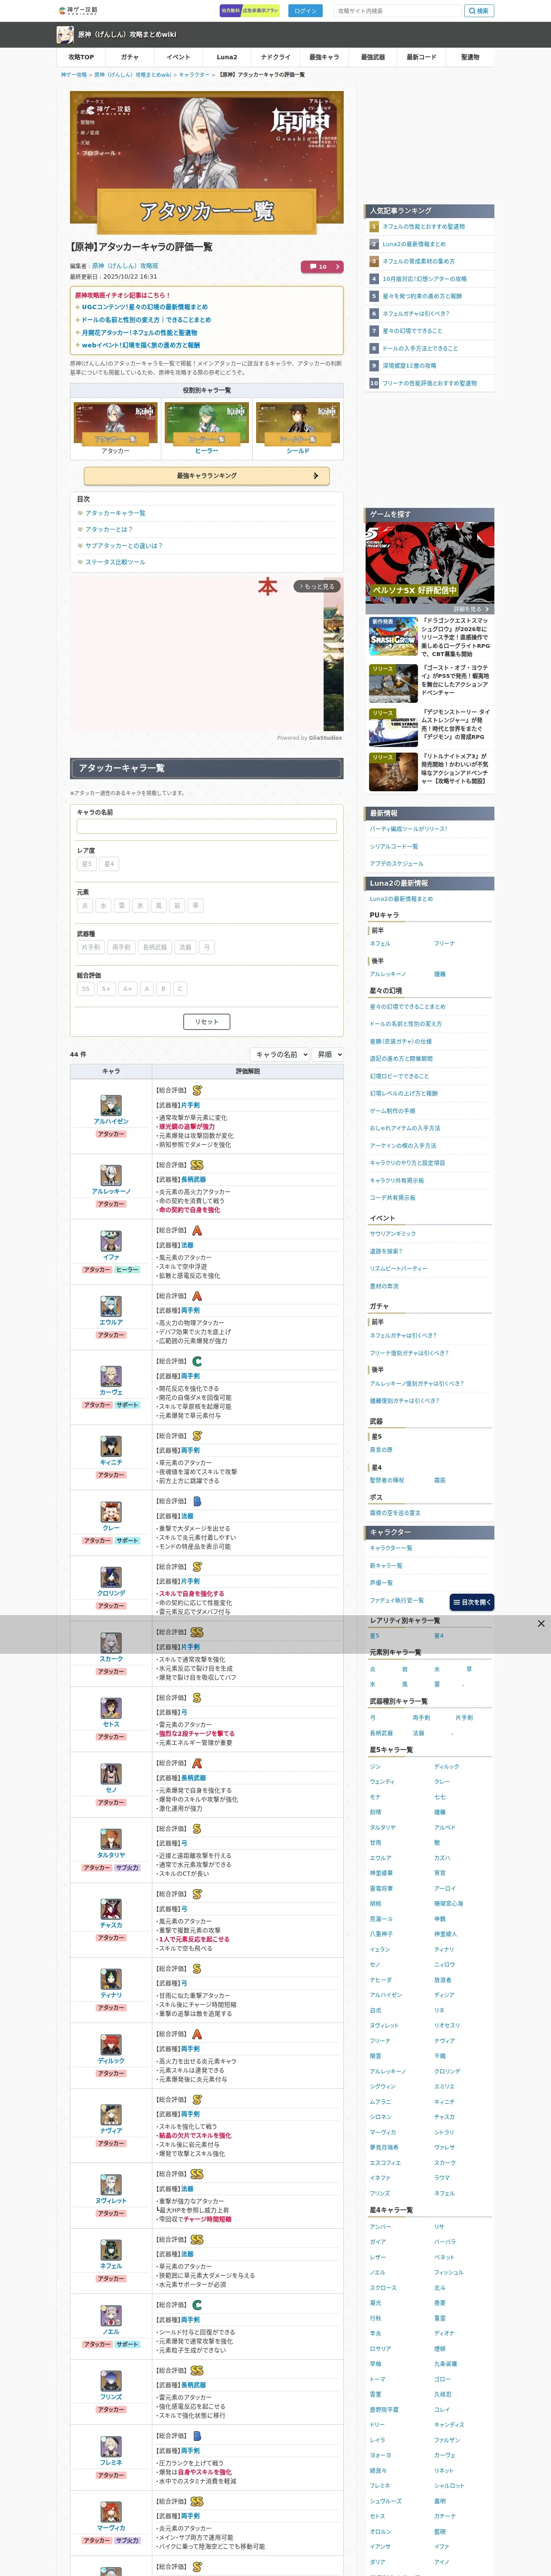The image size is (551, 2576).
Task: Click the キャラの名前 text input
Action: pyautogui.click(x=207, y=826)
